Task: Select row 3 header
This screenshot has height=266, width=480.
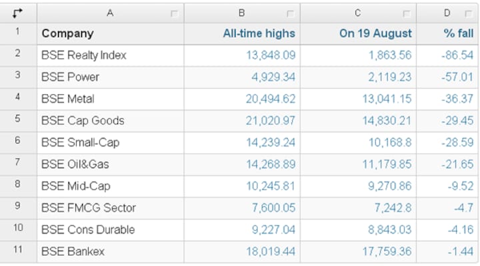Action: (18, 77)
